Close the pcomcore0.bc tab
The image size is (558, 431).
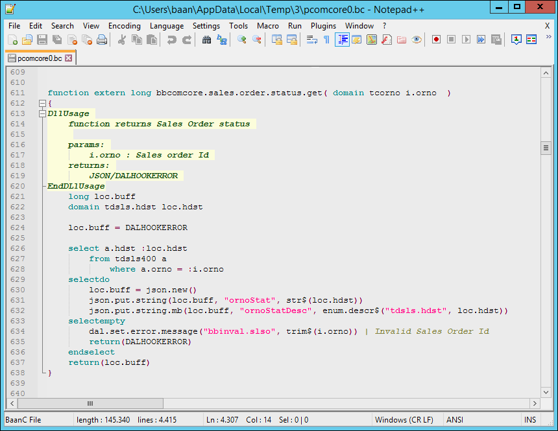click(69, 58)
